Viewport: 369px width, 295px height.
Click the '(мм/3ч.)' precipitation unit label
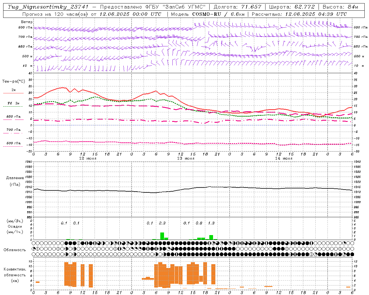15,221
